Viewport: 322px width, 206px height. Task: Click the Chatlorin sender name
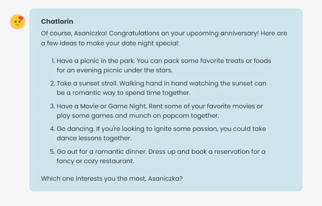[x=57, y=21]
